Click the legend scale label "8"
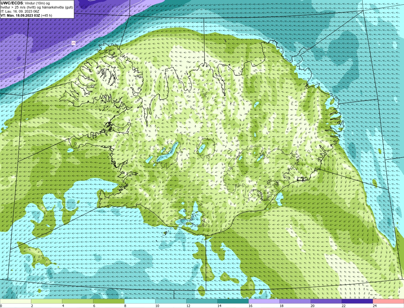 (125, 306)
